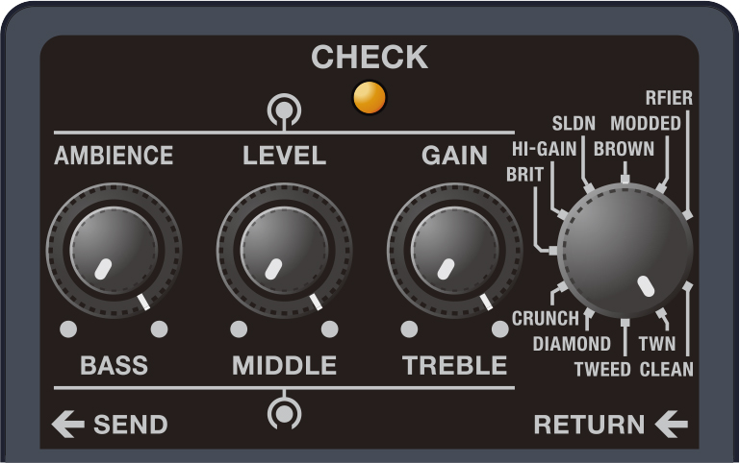Select the CRUNCH amp type label
This screenshot has width=740, height=463.
(x=545, y=318)
